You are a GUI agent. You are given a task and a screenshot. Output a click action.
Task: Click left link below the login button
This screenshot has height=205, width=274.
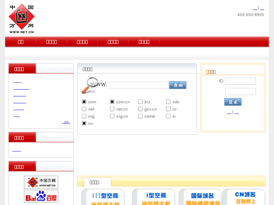pos(229,113)
